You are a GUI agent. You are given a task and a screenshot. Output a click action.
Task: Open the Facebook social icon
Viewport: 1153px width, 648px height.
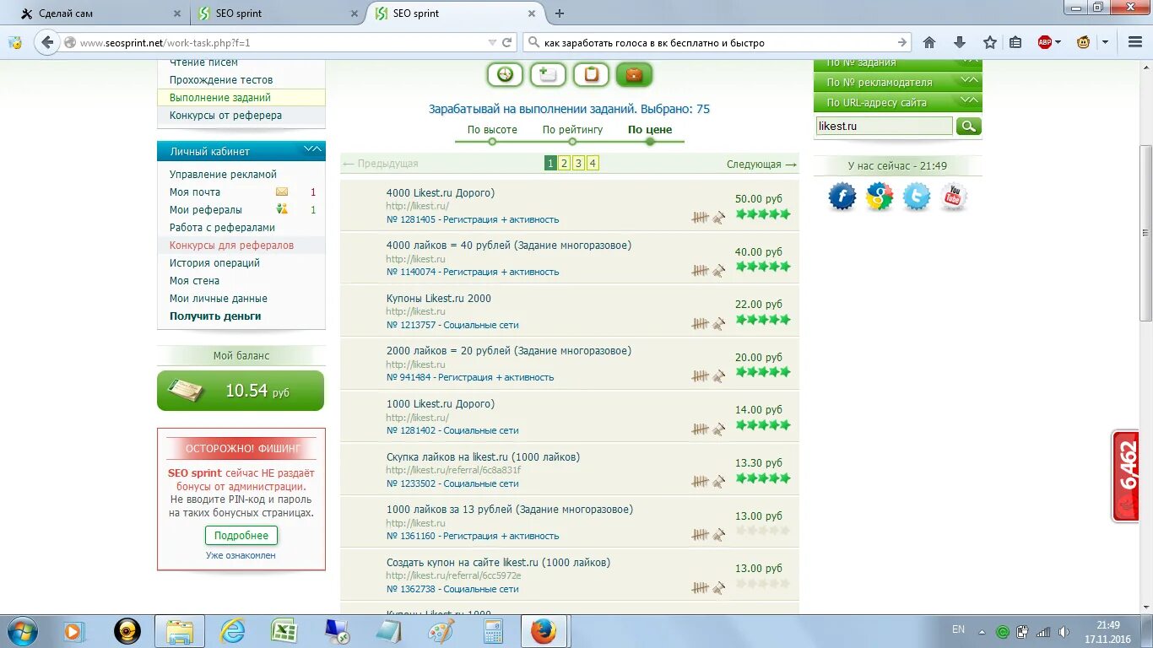[842, 197]
